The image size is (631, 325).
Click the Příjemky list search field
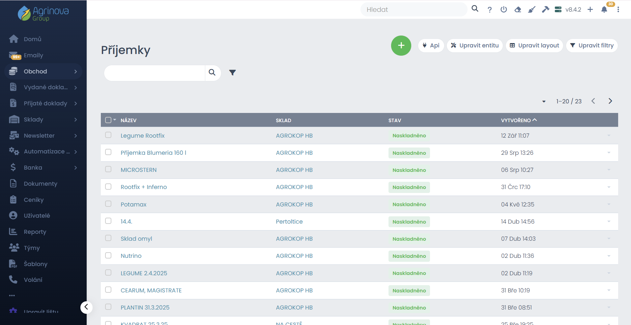pos(155,73)
